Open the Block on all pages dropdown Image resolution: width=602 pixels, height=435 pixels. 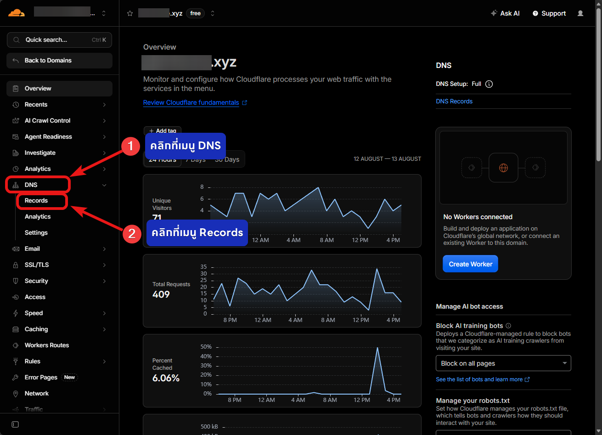coord(503,363)
